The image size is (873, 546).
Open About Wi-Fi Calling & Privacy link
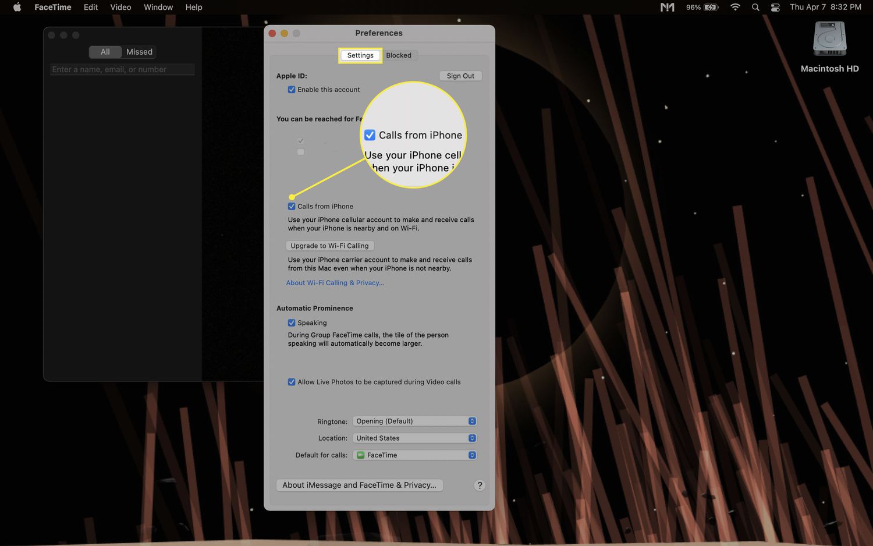pyautogui.click(x=335, y=283)
